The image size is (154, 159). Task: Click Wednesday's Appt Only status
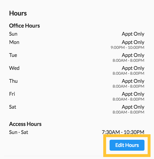click(133, 68)
